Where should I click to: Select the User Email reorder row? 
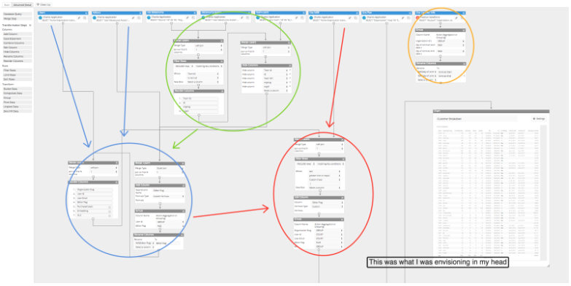95,198
